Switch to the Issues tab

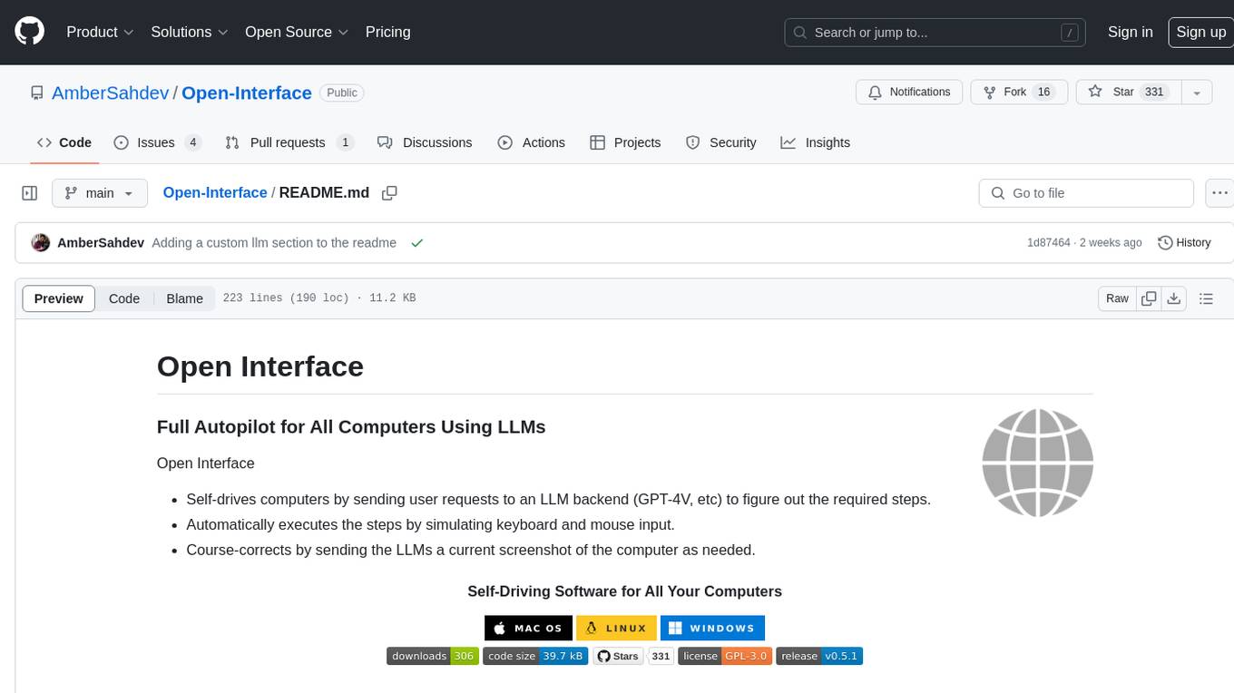pyautogui.click(x=157, y=142)
